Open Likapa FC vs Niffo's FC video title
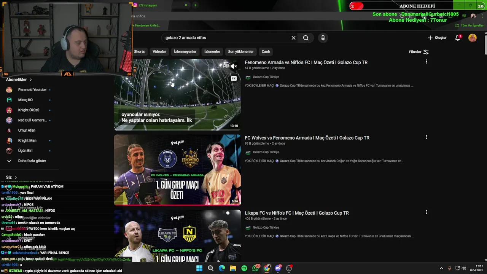The image size is (487, 274). pos(297,213)
